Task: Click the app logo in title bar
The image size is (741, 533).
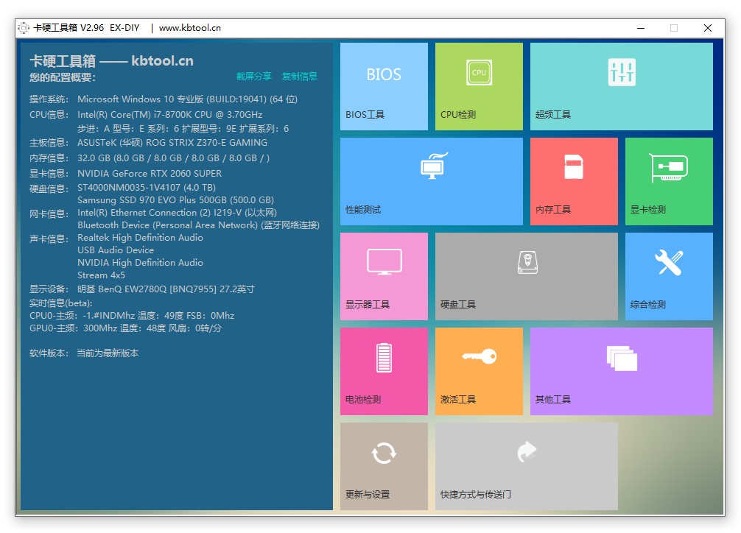Action: coord(23,28)
